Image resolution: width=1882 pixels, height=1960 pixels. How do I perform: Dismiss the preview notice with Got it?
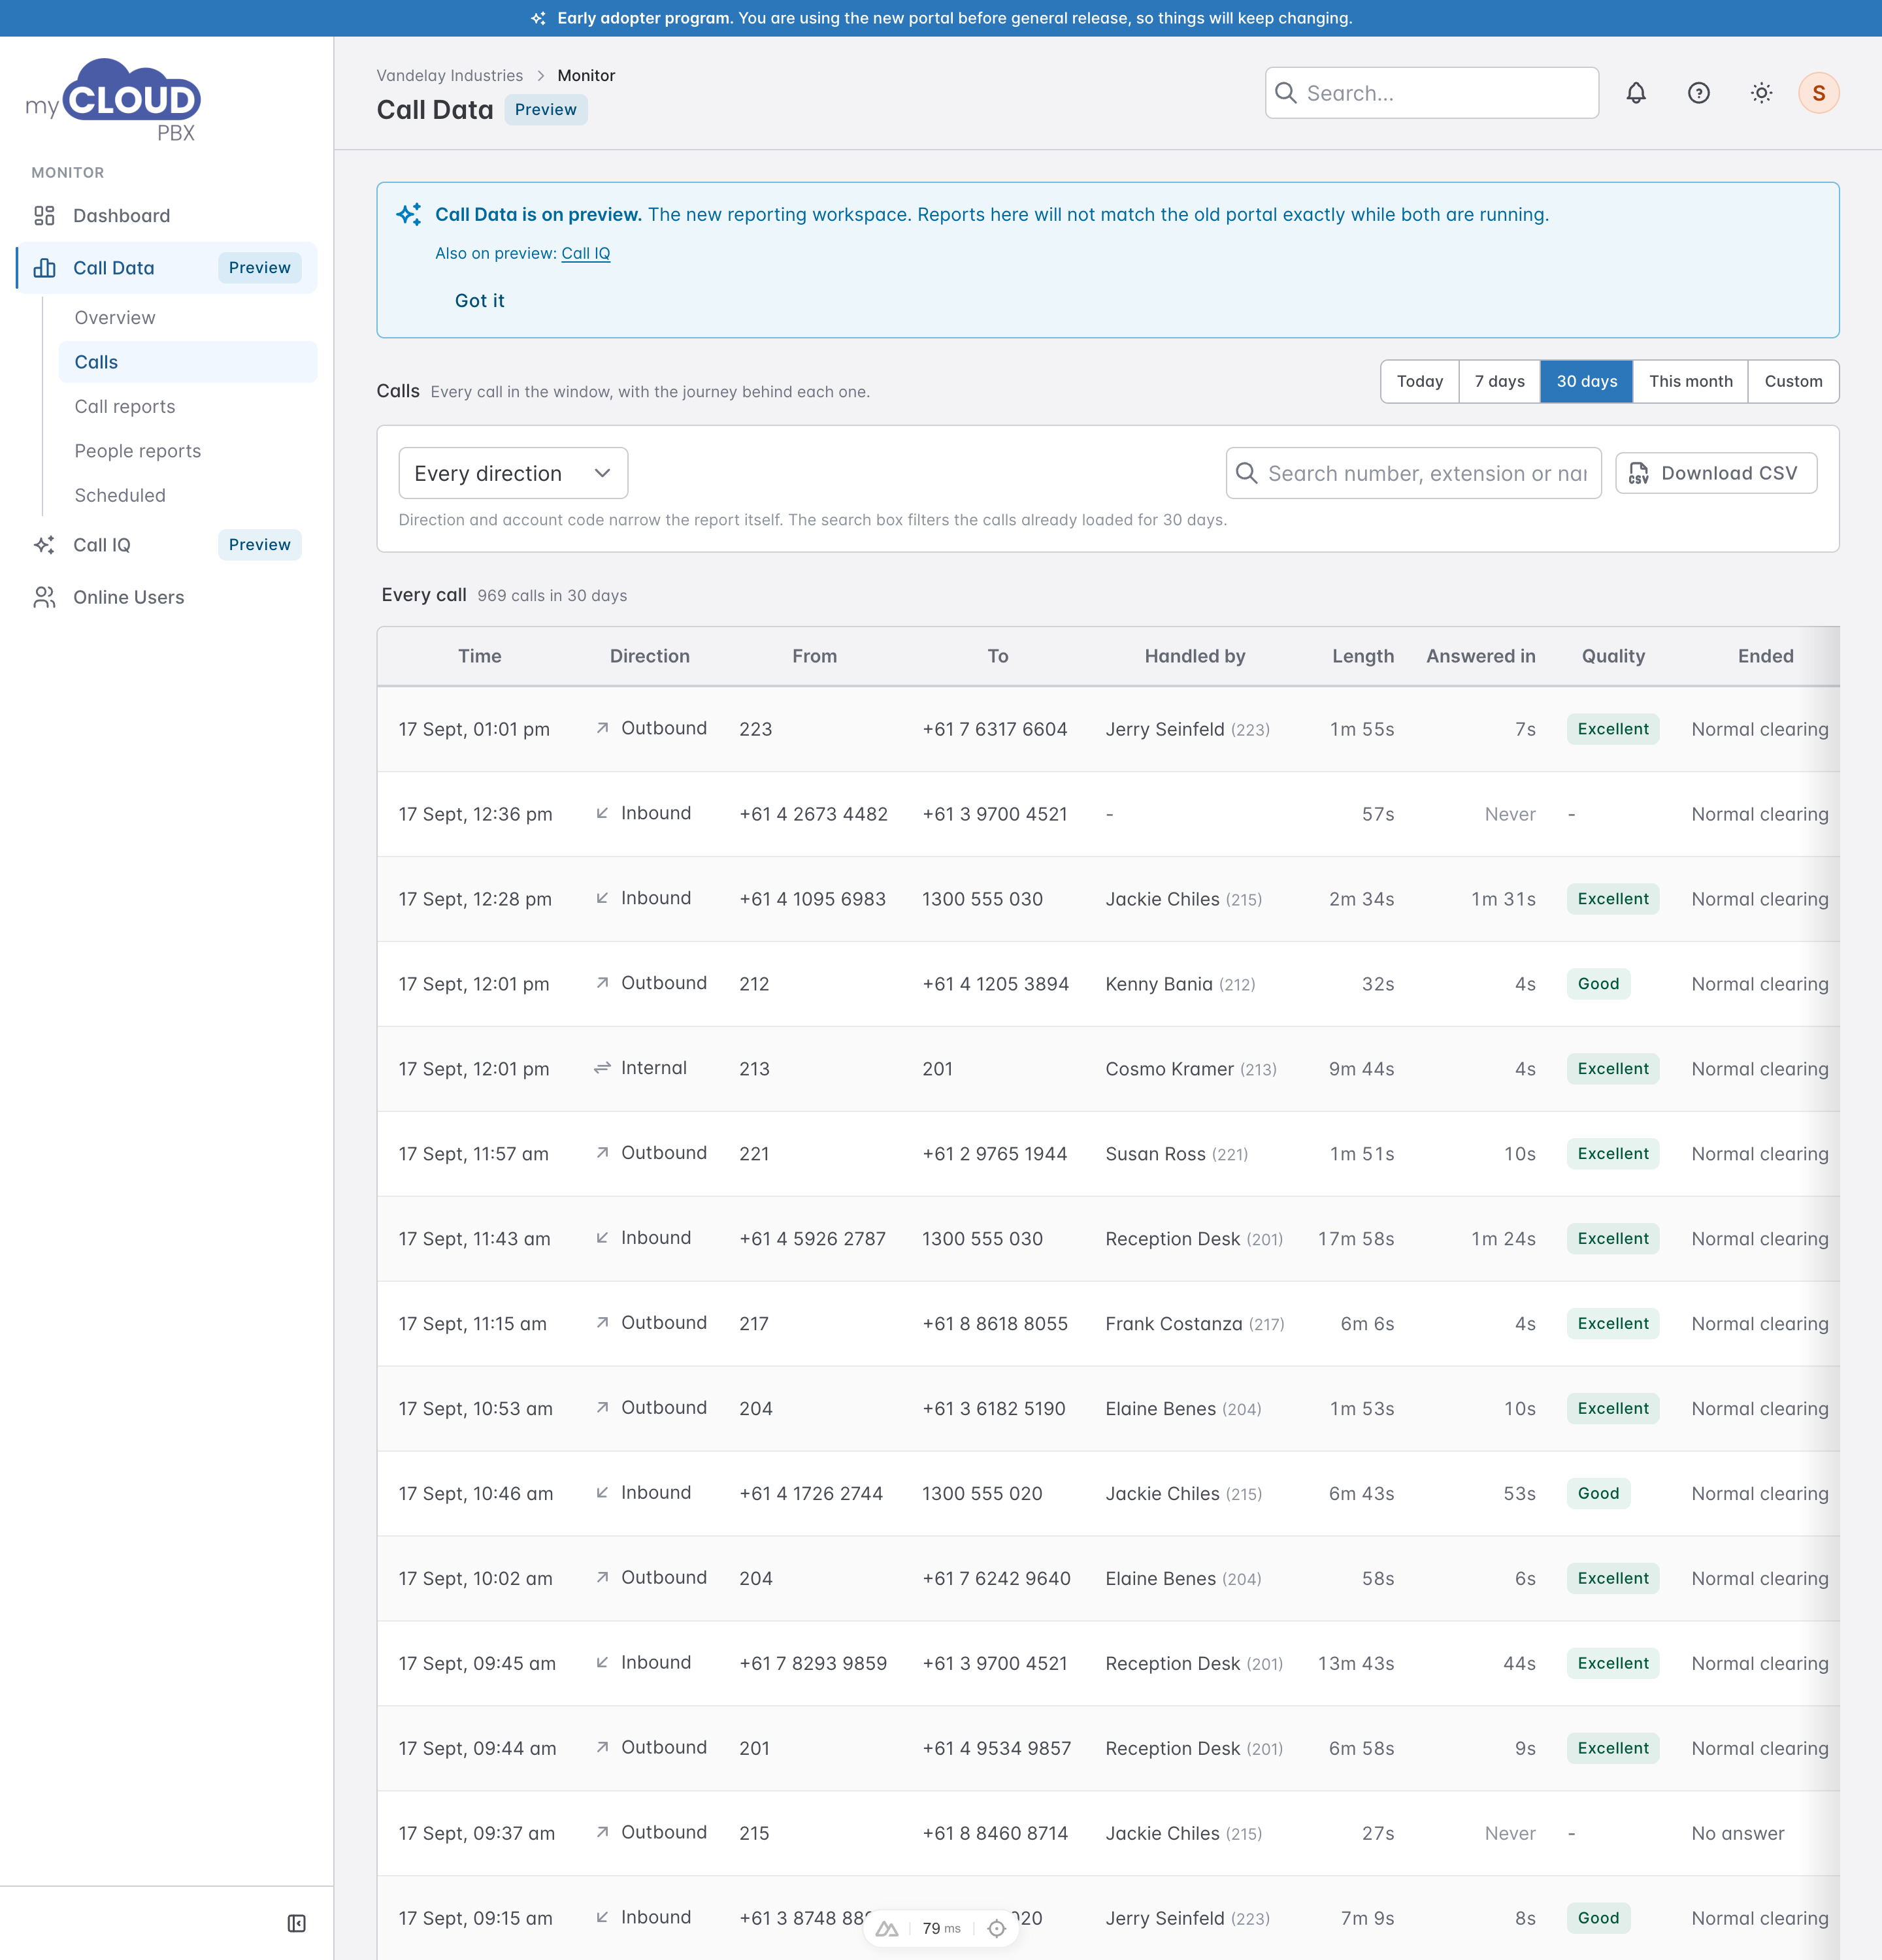480,301
